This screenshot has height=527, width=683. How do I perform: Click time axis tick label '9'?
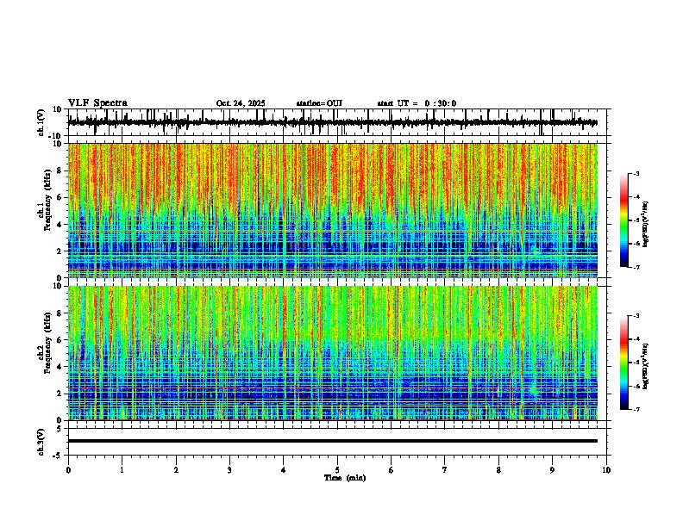tap(552, 470)
